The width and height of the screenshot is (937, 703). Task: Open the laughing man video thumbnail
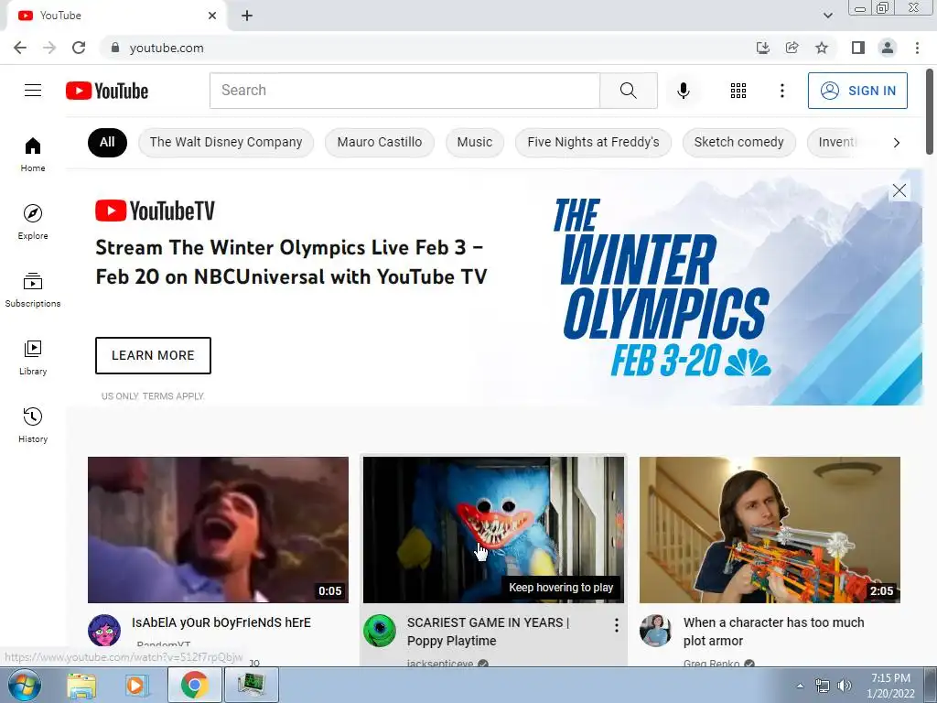click(x=218, y=530)
